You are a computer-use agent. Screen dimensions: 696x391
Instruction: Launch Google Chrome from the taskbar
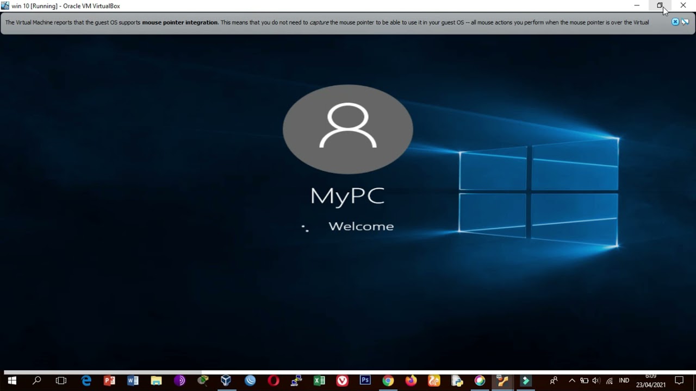388,381
